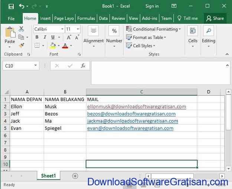Open the Page Layout tab
The height and width of the screenshot is (189, 232).
64,19
